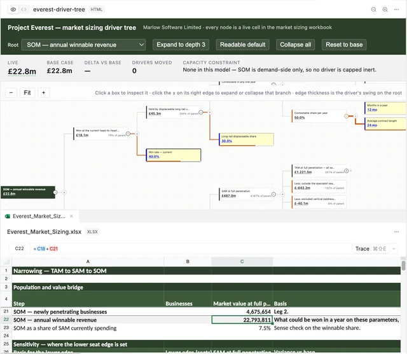Close the Everest_Market_Siz... tab
Viewport: 407px width, 354px height.
tap(71, 216)
